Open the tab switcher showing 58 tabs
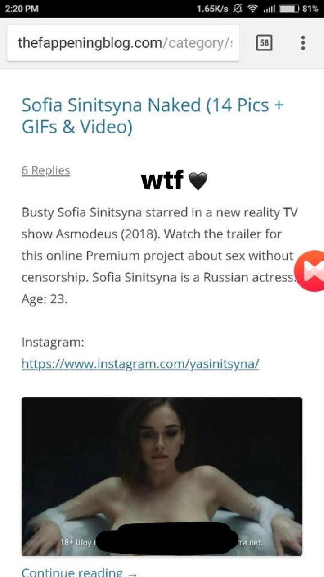 265,42
